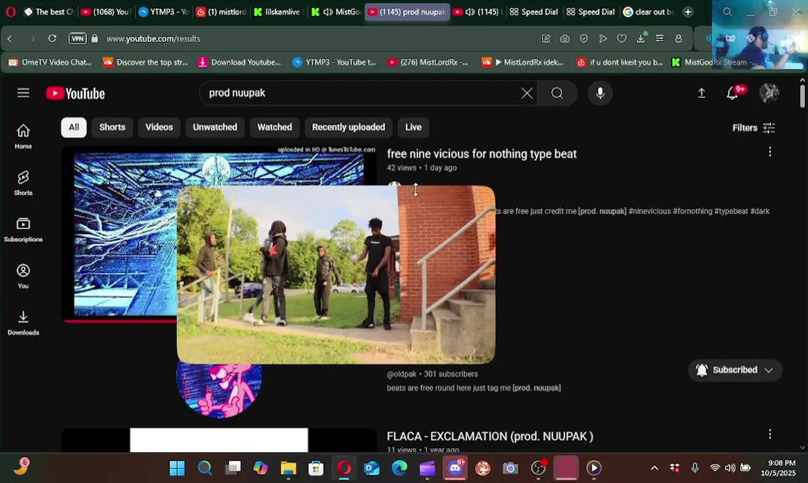
Task: Open Subscriptions in the sidebar
Action: tap(23, 229)
